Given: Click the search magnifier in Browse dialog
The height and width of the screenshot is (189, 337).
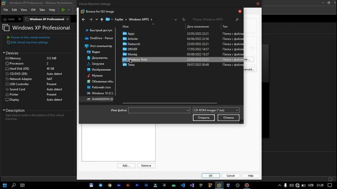Looking at the screenshot, I should point(237,19).
